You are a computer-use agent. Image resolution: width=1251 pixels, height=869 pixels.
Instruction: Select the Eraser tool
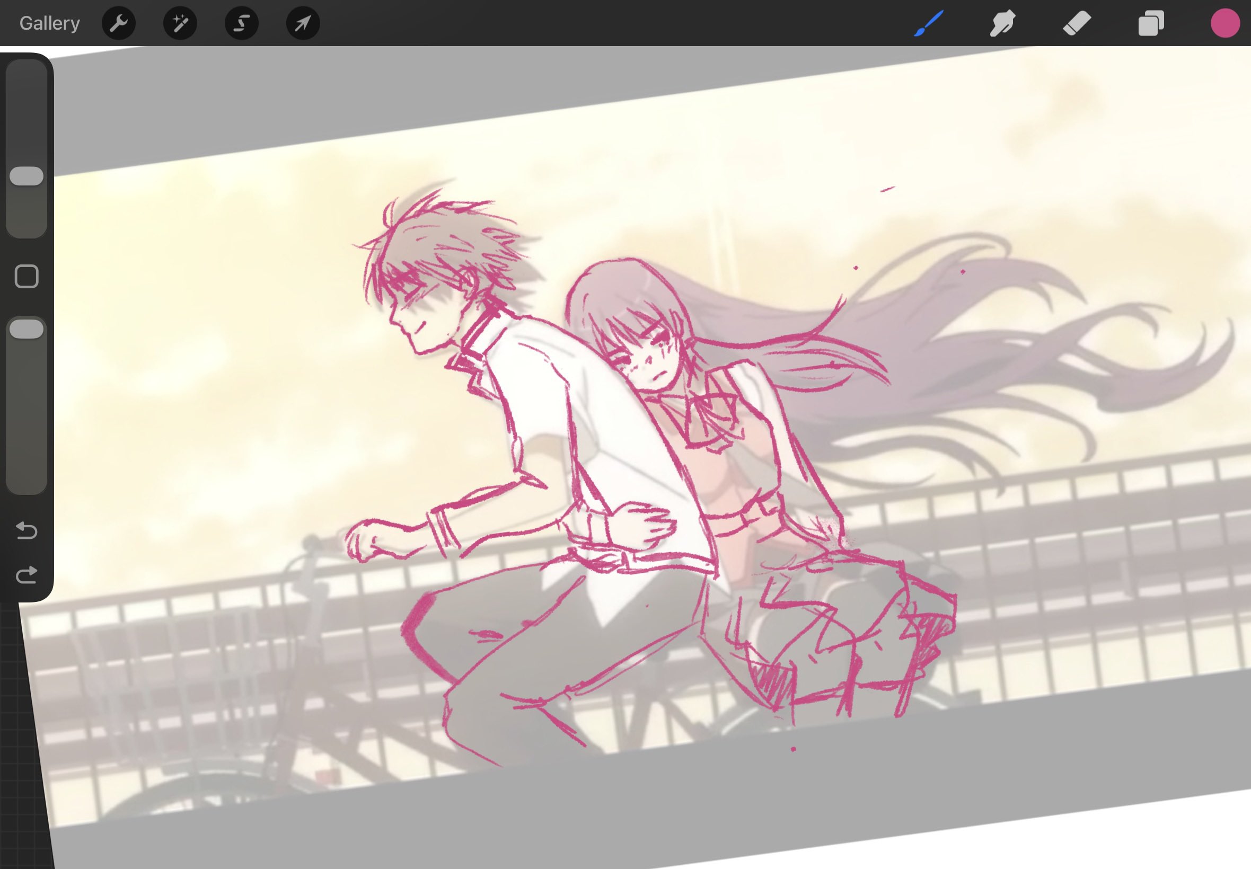[1077, 23]
